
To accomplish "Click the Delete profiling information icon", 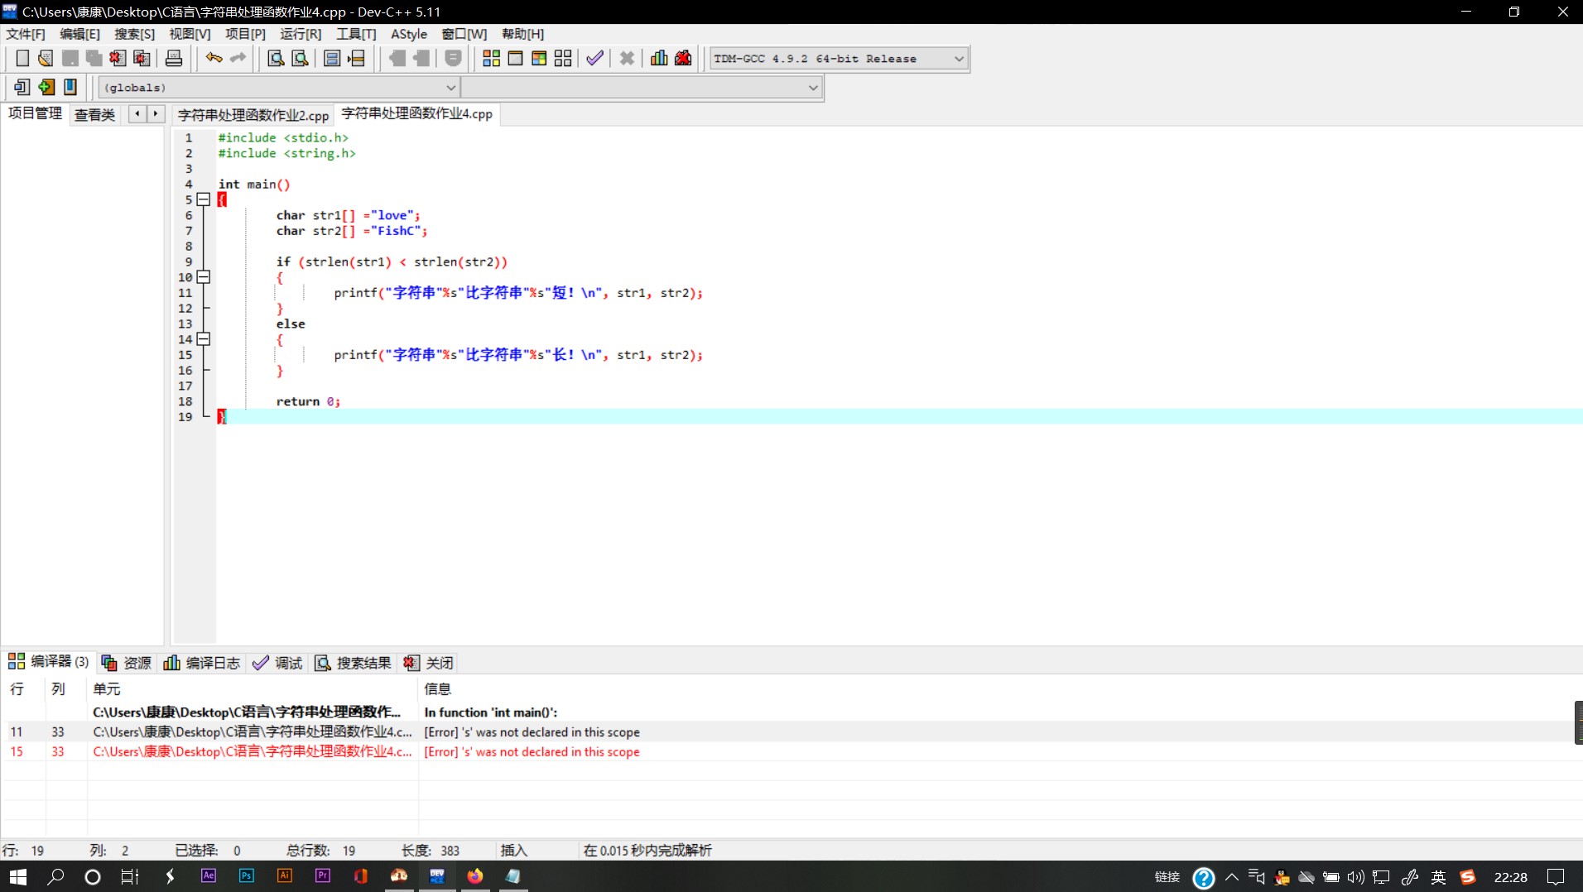I will pyautogui.click(x=683, y=58).
